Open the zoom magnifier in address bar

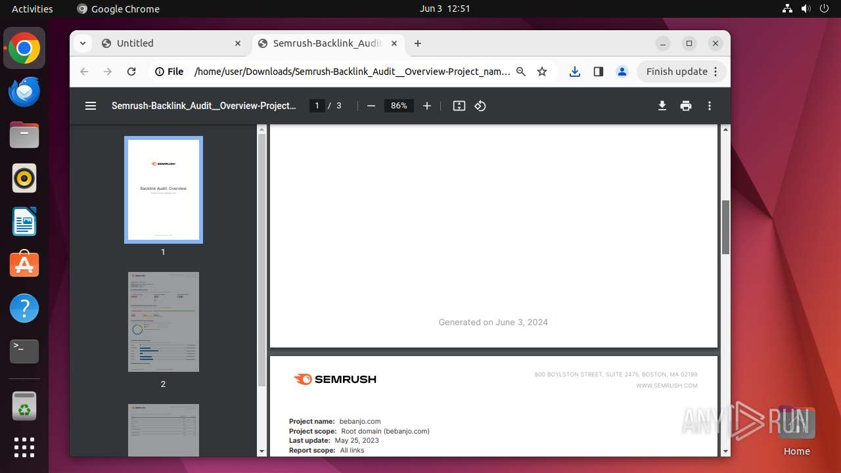521,72
